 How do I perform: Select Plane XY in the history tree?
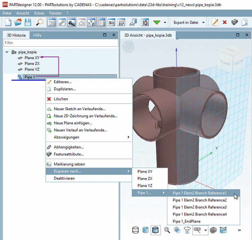(32, 58)
